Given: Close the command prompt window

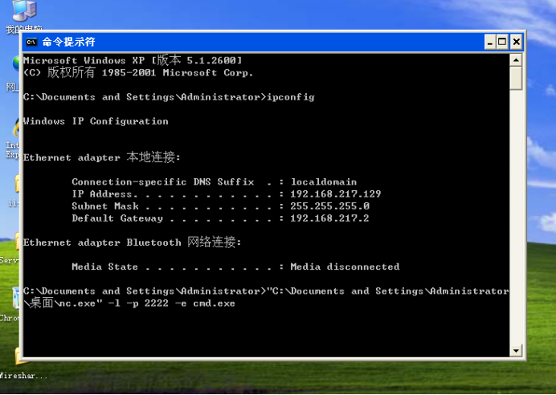Looking at the screenshot, I should tap(516, 43).
